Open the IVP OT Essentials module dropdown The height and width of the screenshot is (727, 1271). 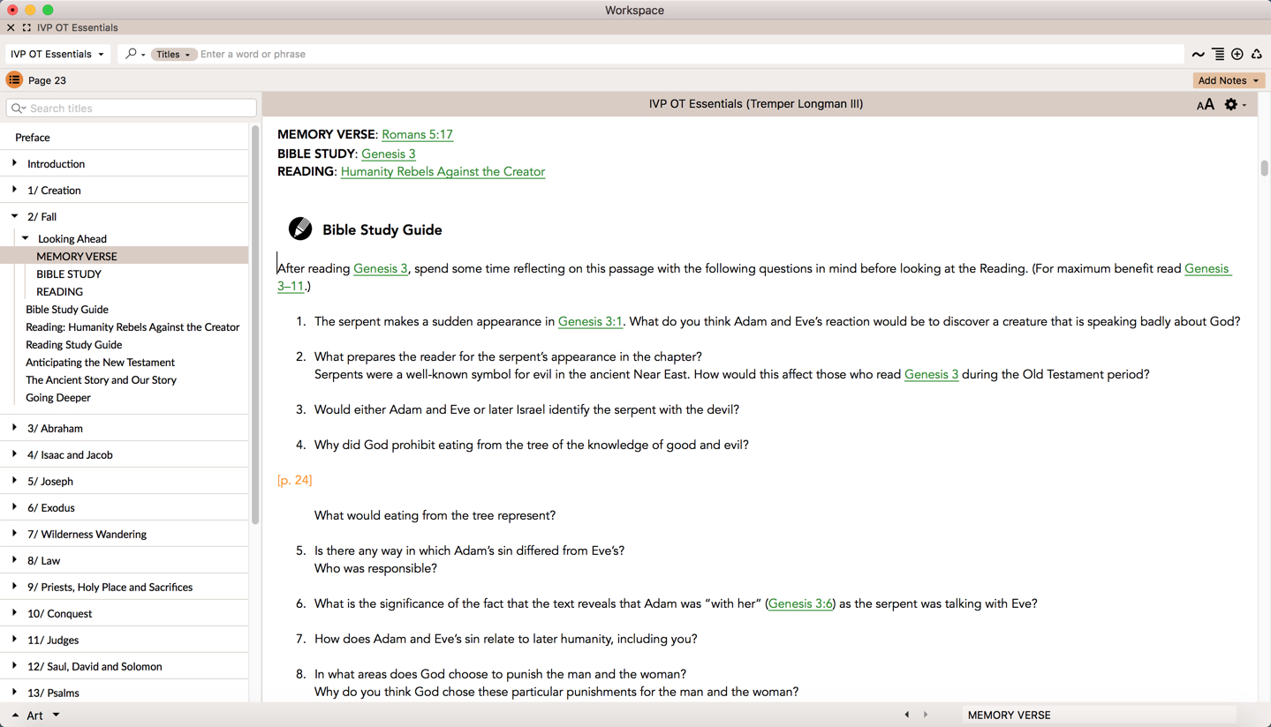pos(57,54)
